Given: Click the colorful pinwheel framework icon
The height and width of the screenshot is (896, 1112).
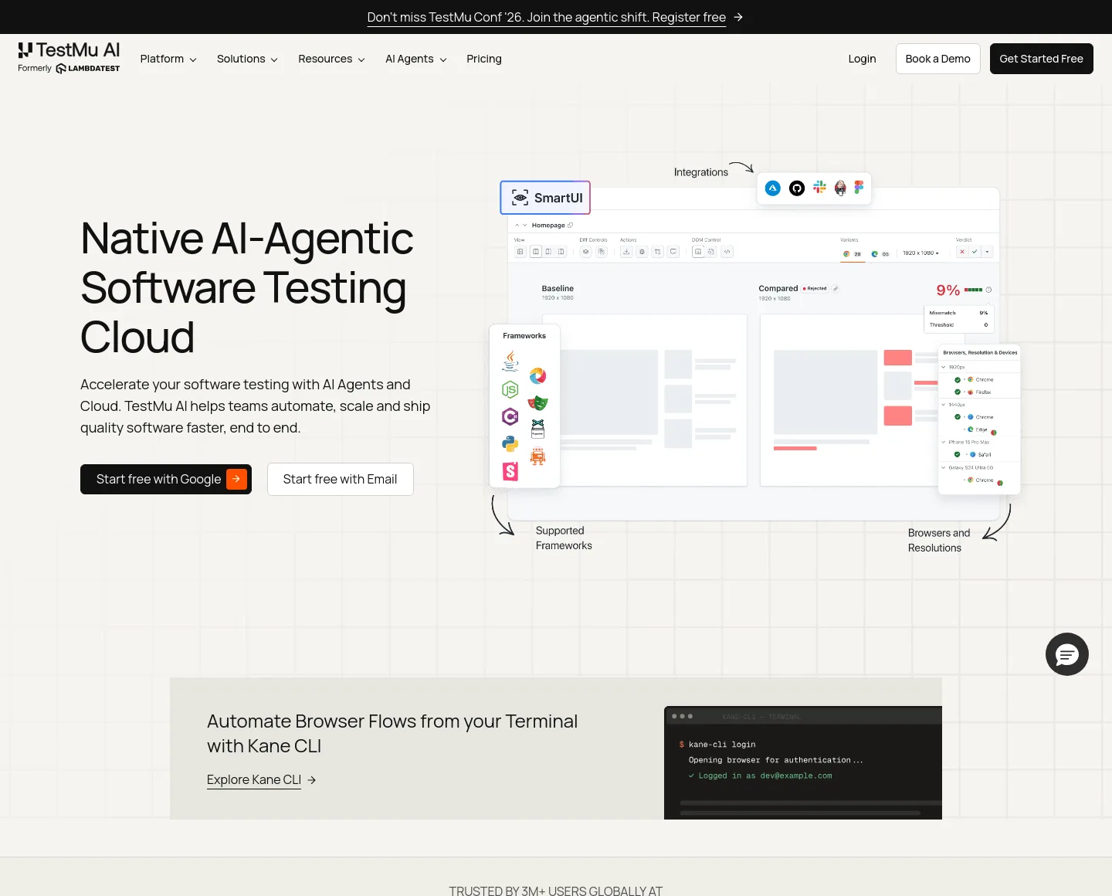Looking at the screenshot, I should tap(538, 376).
